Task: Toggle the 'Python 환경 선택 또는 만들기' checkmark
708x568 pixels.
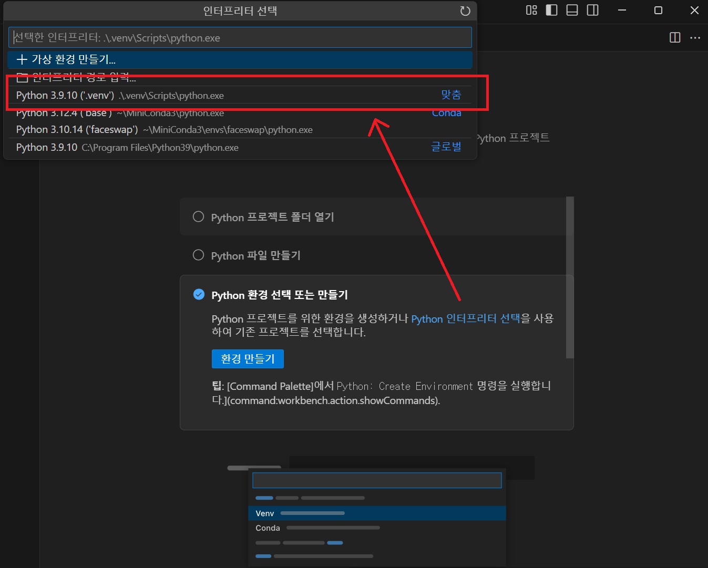Action: [x=199, y=294]
